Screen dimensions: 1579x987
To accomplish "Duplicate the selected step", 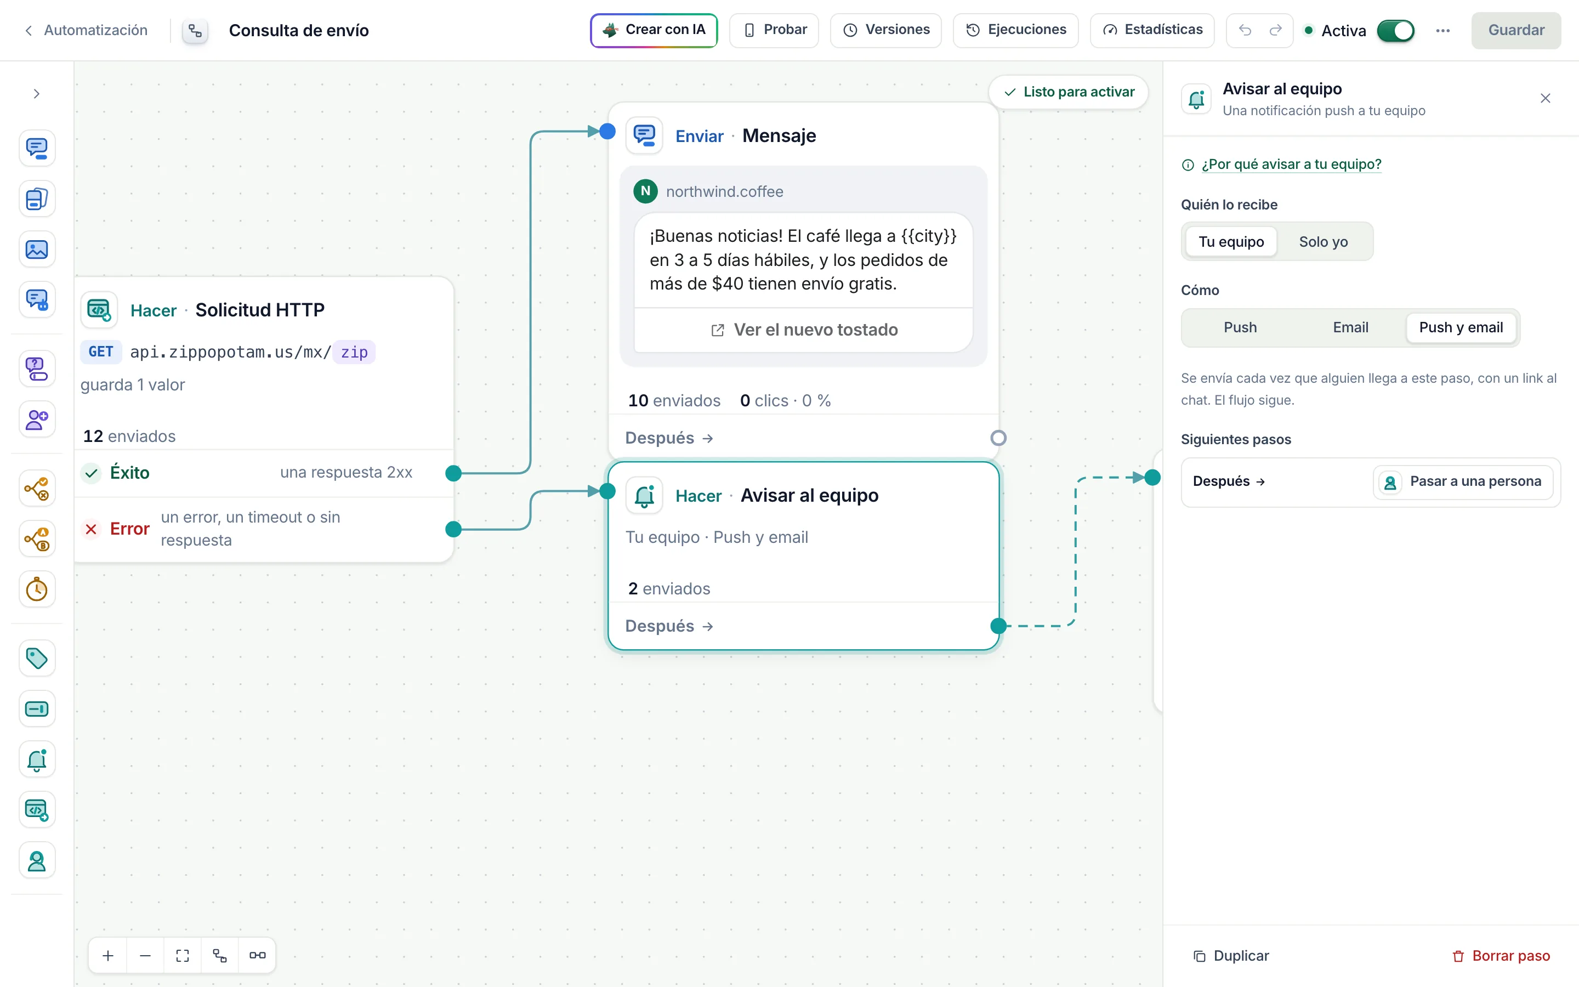I will pyautogui.click(x=1231, y=956).
